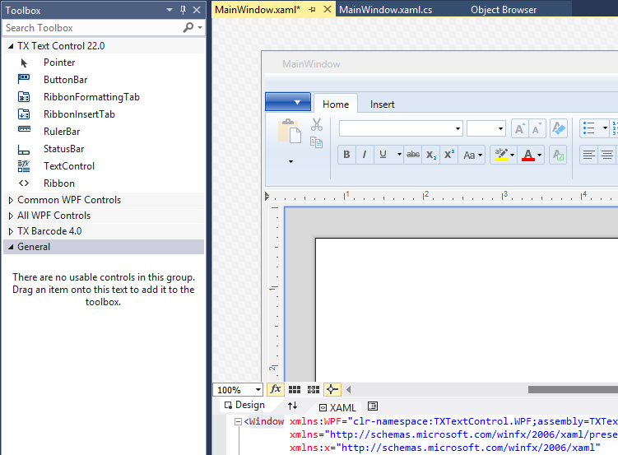
Task: Click the Search Toolbox input field
Action: [92, 28]
